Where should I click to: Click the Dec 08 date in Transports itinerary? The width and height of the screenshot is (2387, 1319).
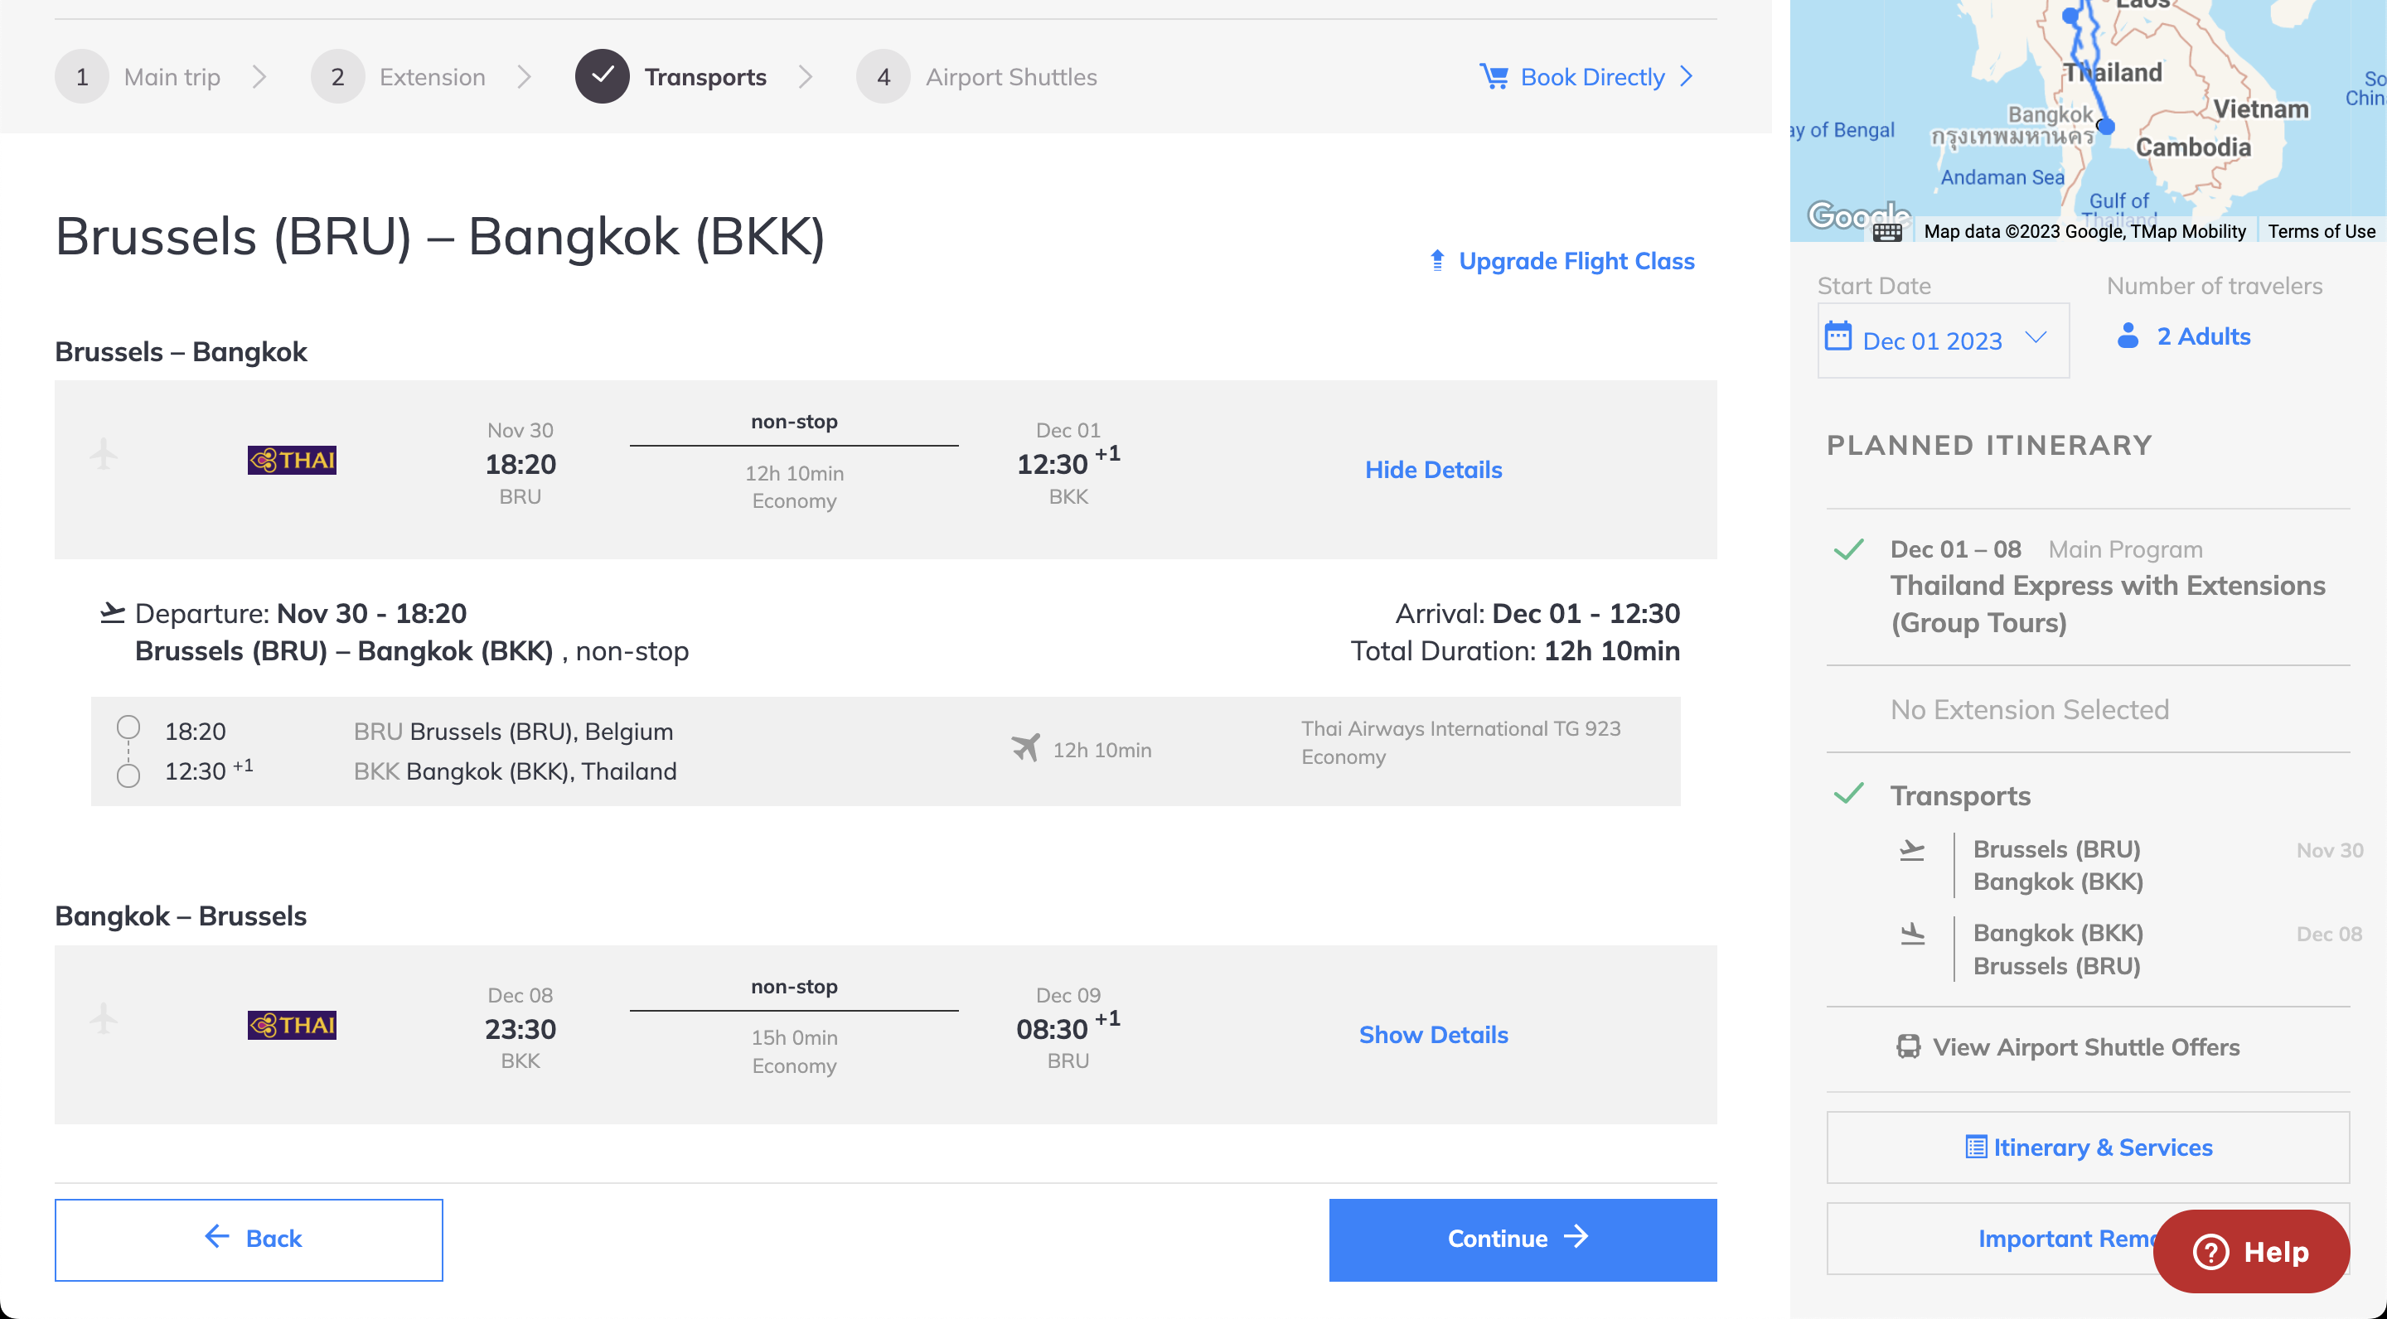(2330, 934)
